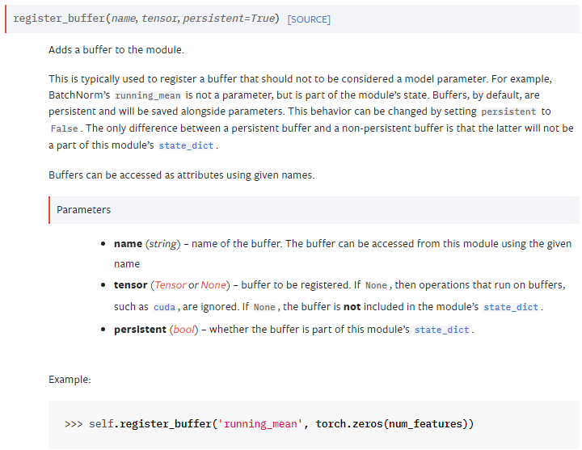Click the bold persistent parameter
Screen dimensions: 582x450
140,330
